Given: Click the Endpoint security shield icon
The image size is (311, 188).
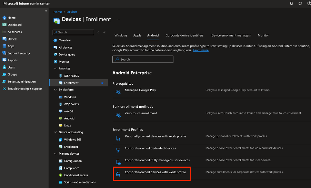Looking at the screenshot, I should [x=4, y=53].
